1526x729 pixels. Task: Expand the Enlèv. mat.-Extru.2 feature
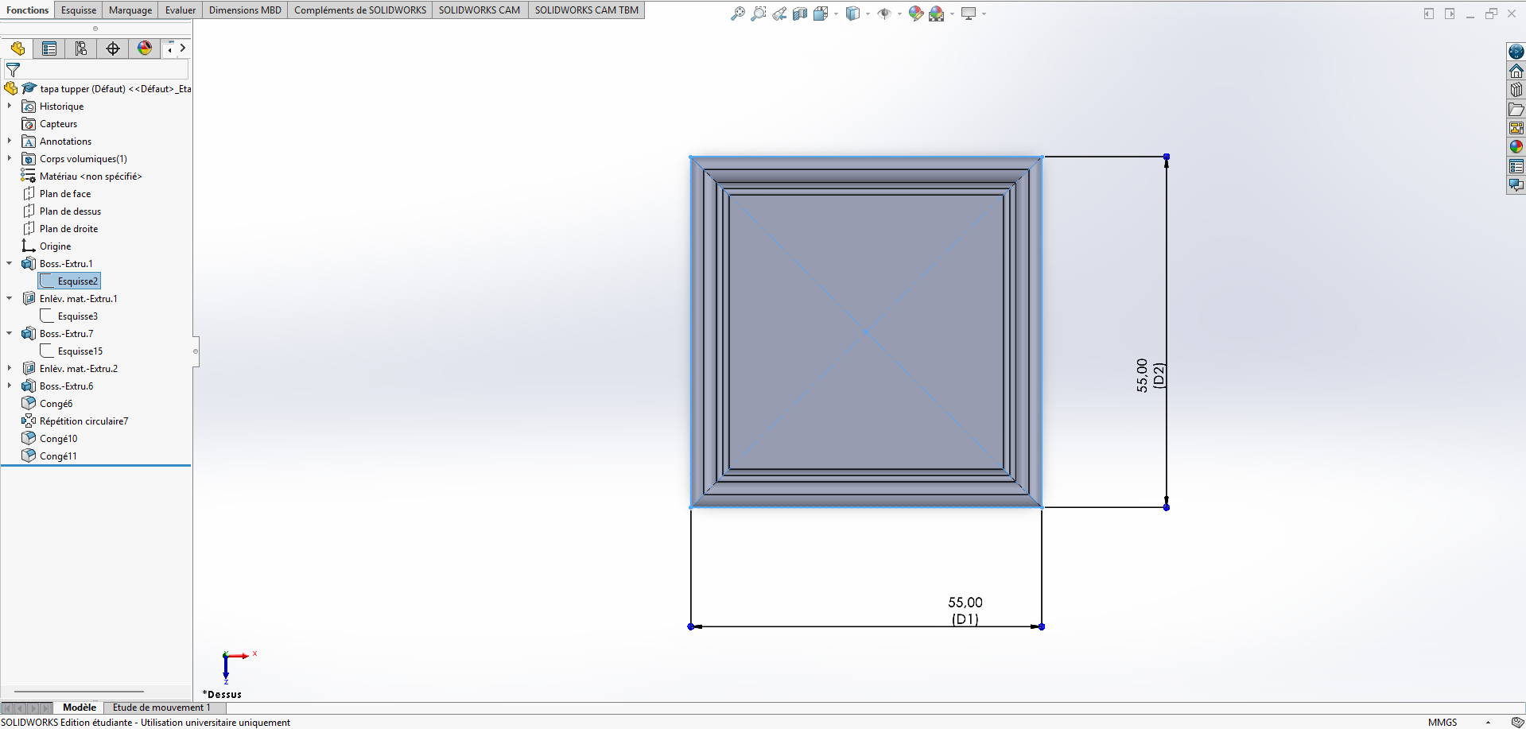(x=10, y=368)
